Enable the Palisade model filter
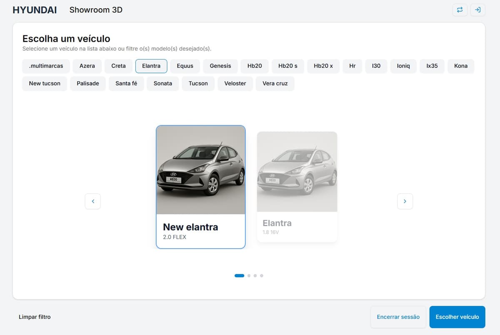The height and width of the screenshot is (335, 500). click(x=88, y=83)
